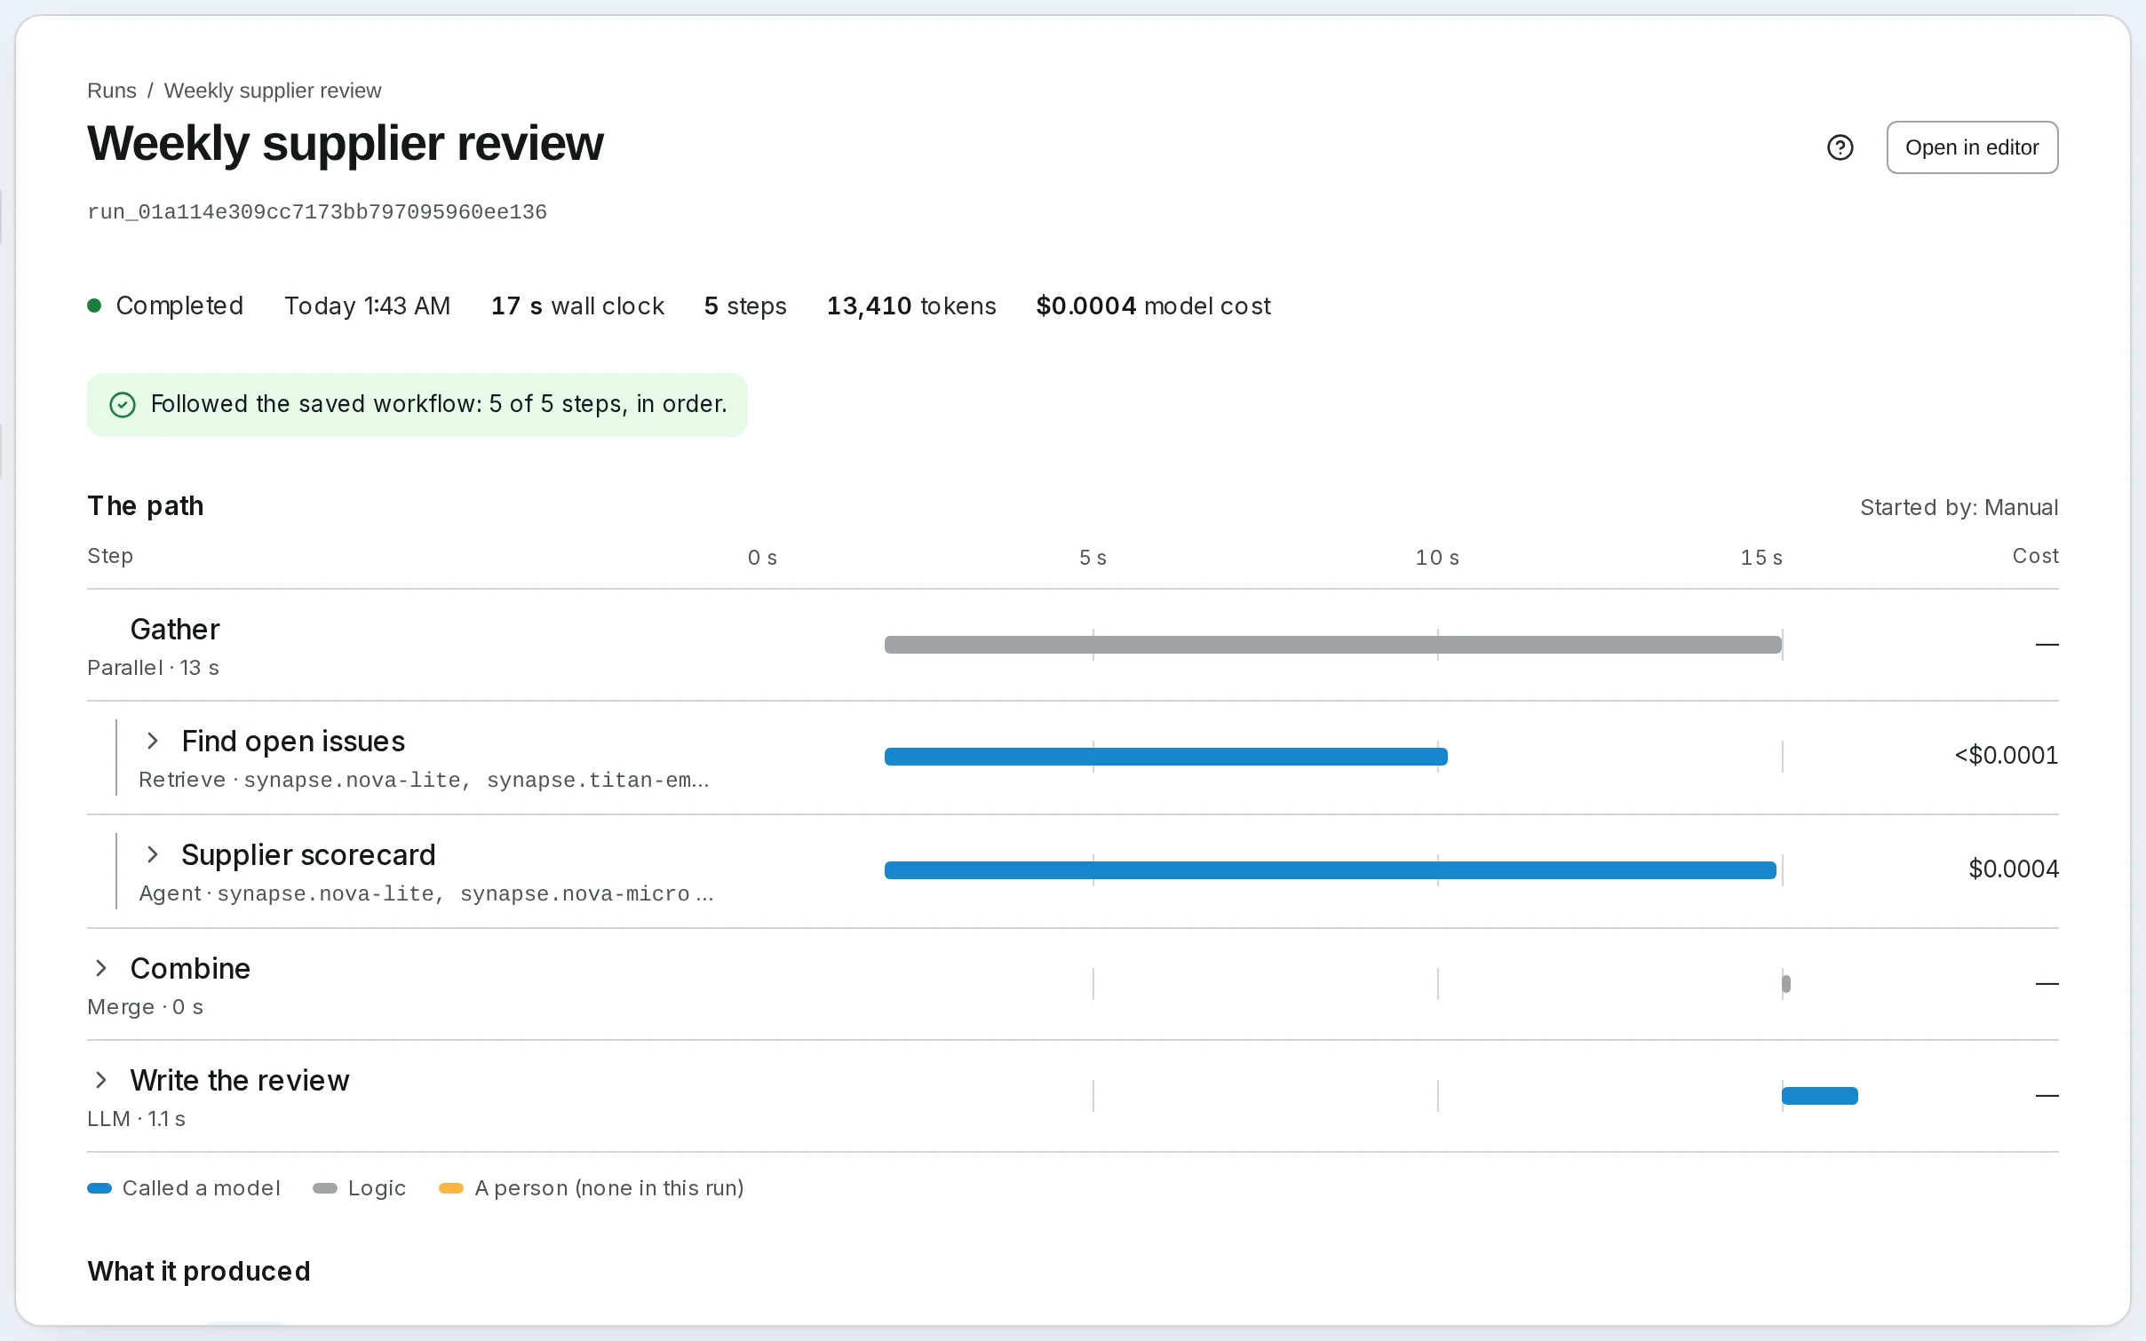Click the Supplier scorecard step name
Screen dimensions: 2146x1341
pyautogui.click(x=308, y=854)
